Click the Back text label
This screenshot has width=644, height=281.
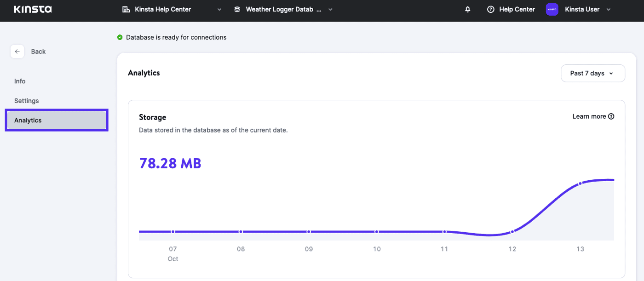tap(38, 52)
